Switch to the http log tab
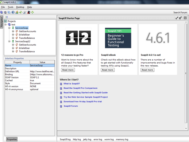Screen dimensions: 189x142 tap(77, 140)
